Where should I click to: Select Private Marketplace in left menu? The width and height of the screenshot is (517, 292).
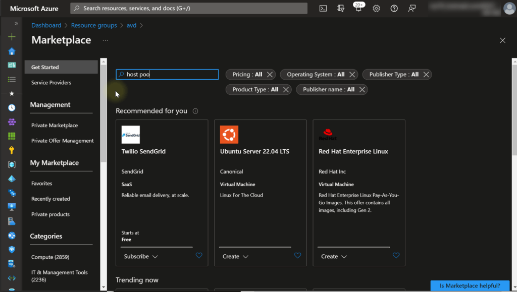tap(55, 125)
